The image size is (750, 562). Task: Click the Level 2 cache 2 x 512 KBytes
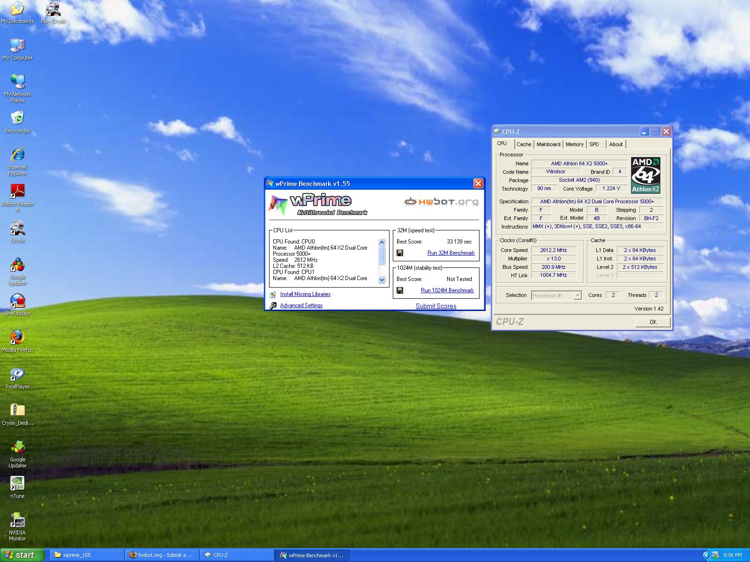point(640,267)
